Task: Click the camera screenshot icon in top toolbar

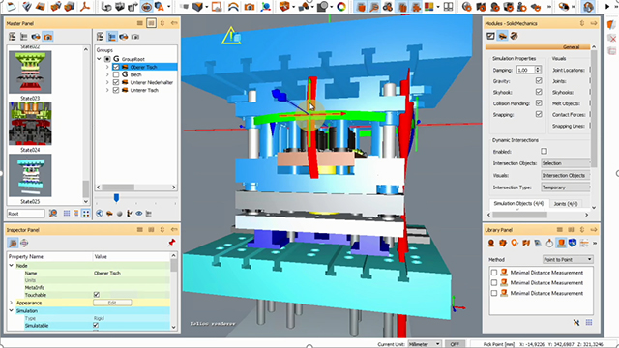Action: 249,7
